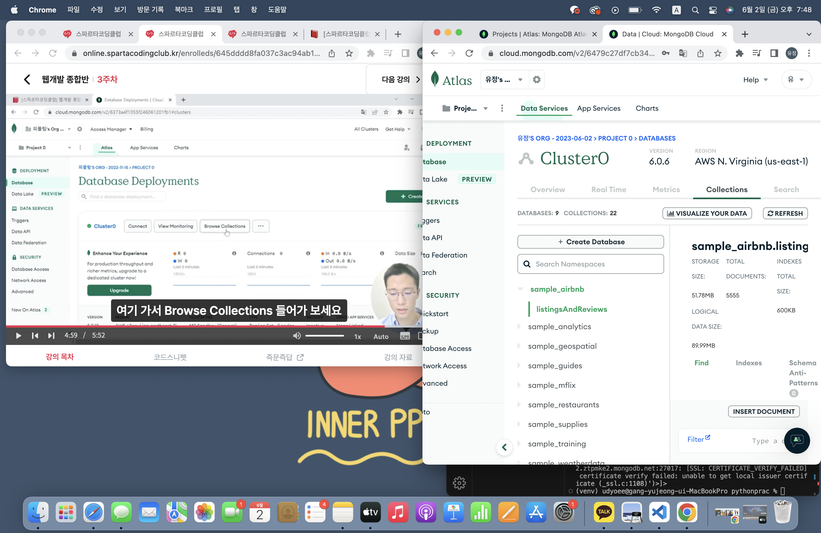
Task: Share the MongoDB page from address bar
Action: click(700, 53)
